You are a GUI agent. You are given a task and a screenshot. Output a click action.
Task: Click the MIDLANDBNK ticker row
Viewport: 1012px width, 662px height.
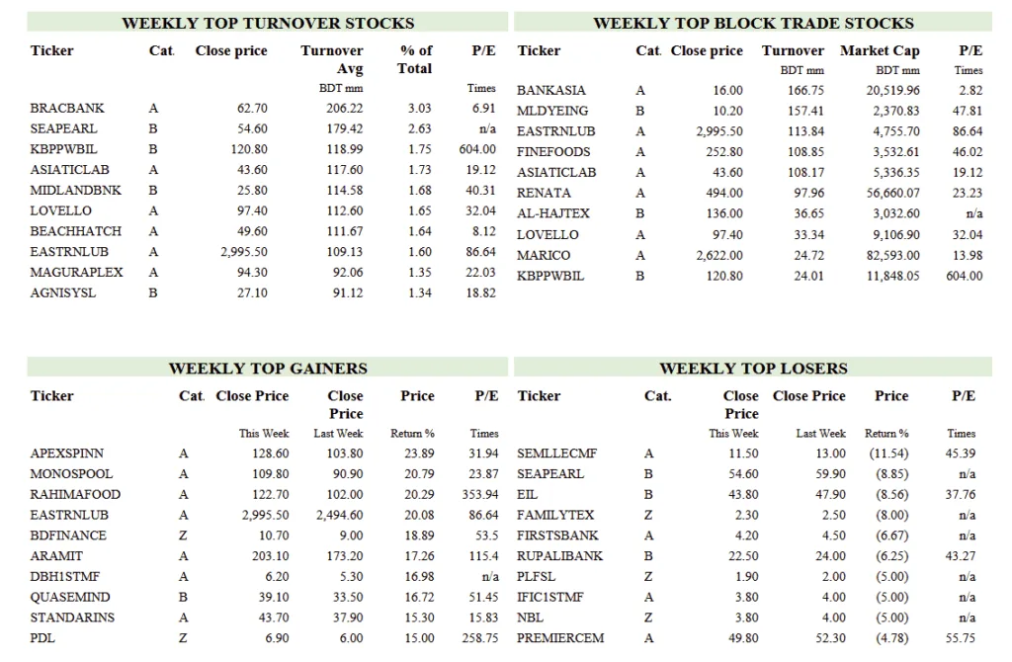pyautogui.click(x=76, y=191)
